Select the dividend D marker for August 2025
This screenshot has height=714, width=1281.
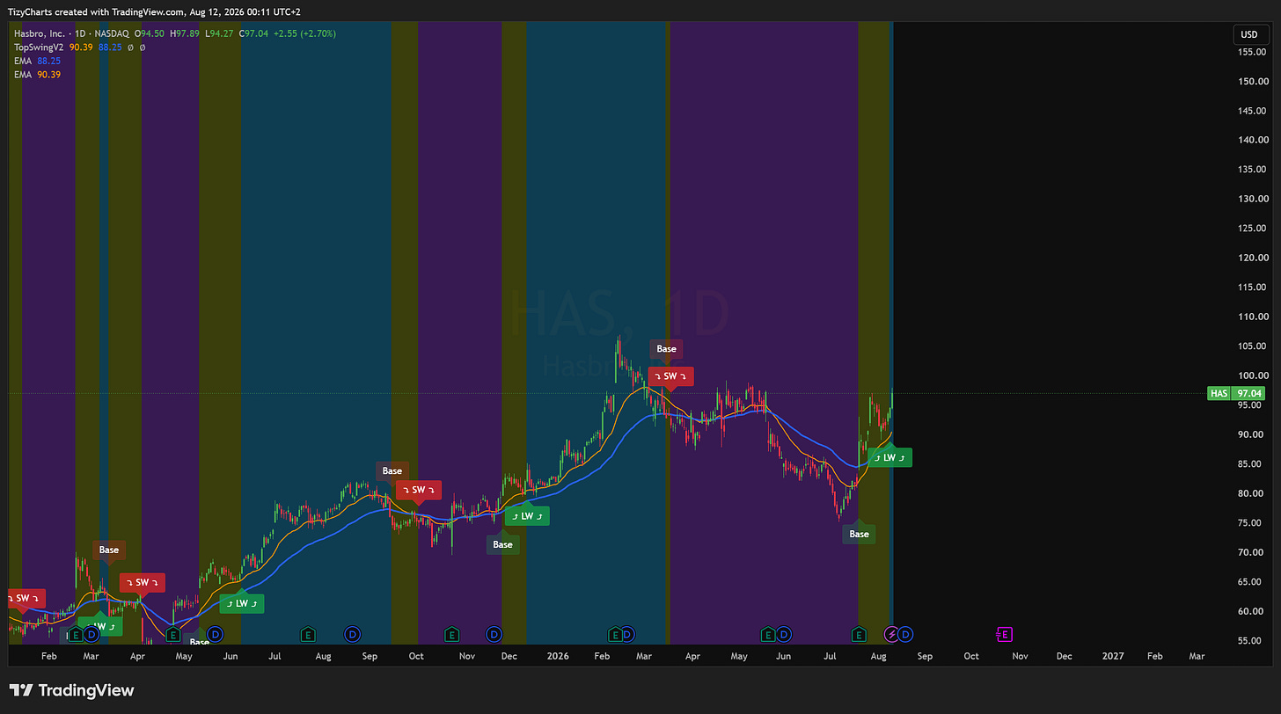pyautogui.click(x=353, y=634)
